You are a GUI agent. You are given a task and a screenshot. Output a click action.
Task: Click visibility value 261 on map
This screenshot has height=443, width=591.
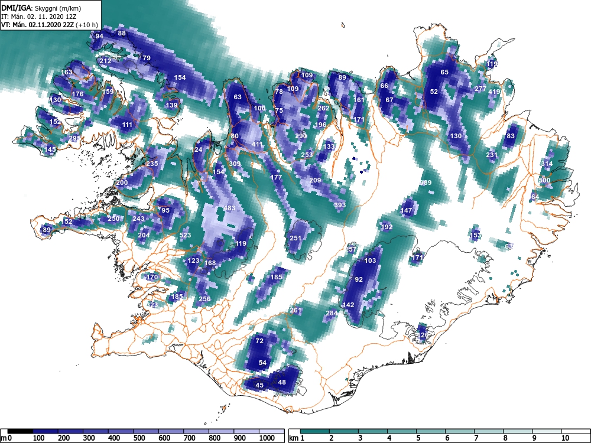296,311
